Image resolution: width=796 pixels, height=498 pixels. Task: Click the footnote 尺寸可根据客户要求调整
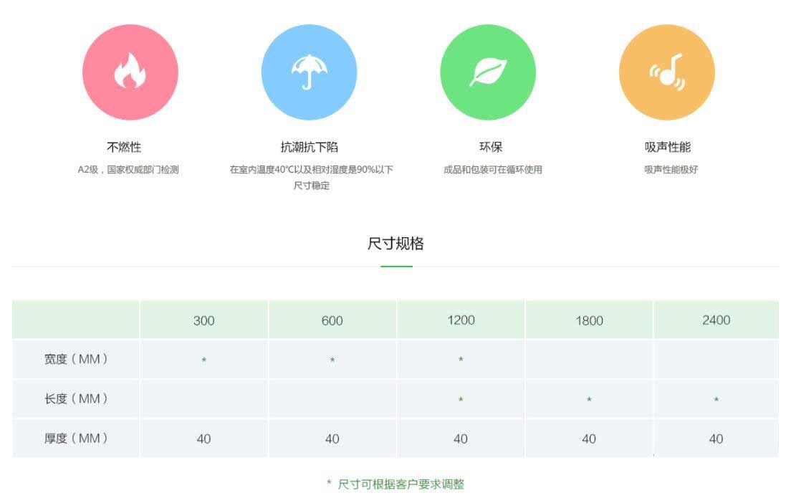(x=401, y=484)
